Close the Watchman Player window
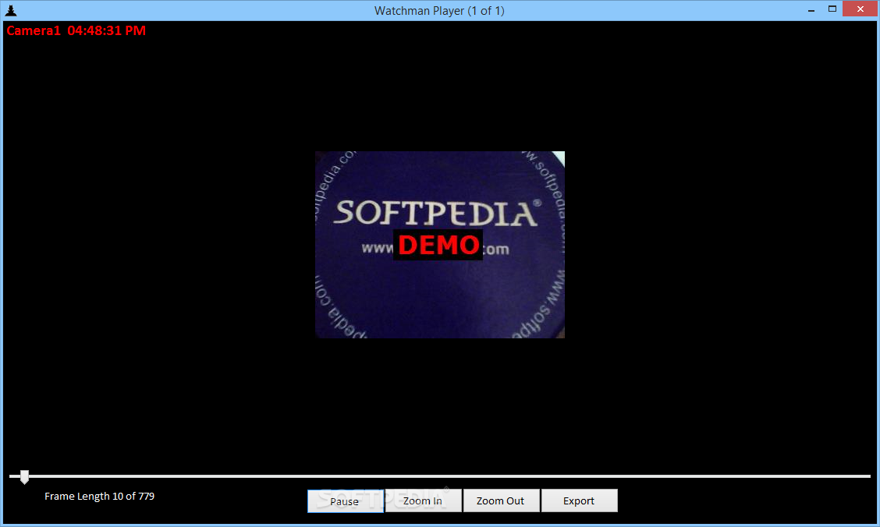The height and width of the screenshot is (527, 880). [860, 9]
